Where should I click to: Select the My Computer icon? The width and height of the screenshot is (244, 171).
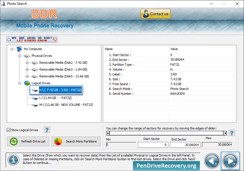pos(19,49)
